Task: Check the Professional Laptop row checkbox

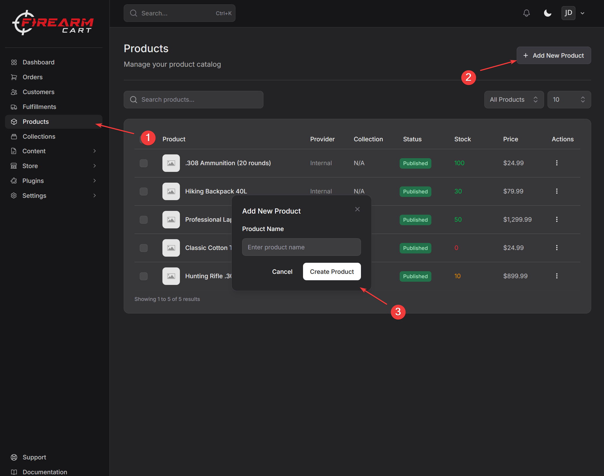Action: click(144, 220)
